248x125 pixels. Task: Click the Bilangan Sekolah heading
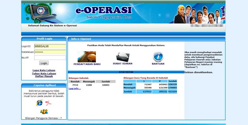78,78
